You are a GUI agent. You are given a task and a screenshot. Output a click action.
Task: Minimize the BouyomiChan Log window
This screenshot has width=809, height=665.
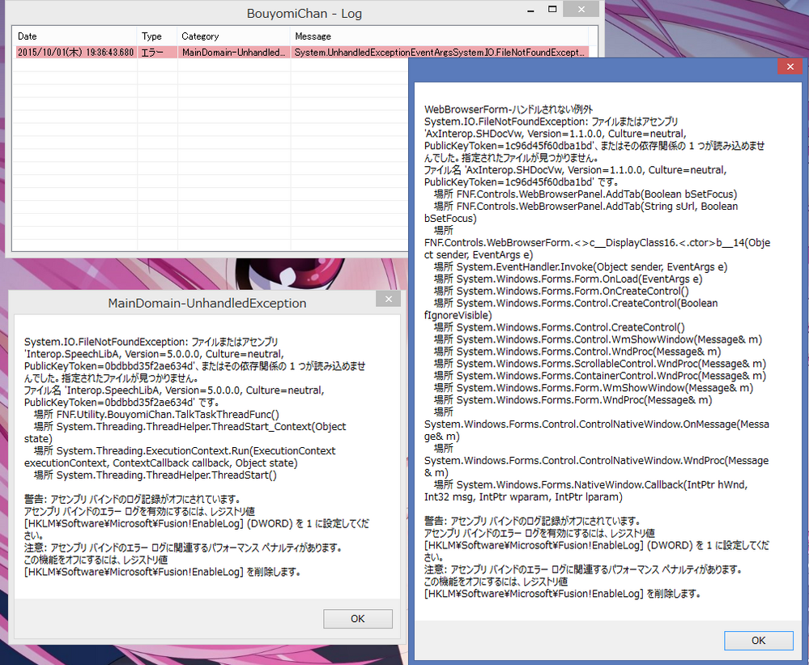click(x=530, y=10)
